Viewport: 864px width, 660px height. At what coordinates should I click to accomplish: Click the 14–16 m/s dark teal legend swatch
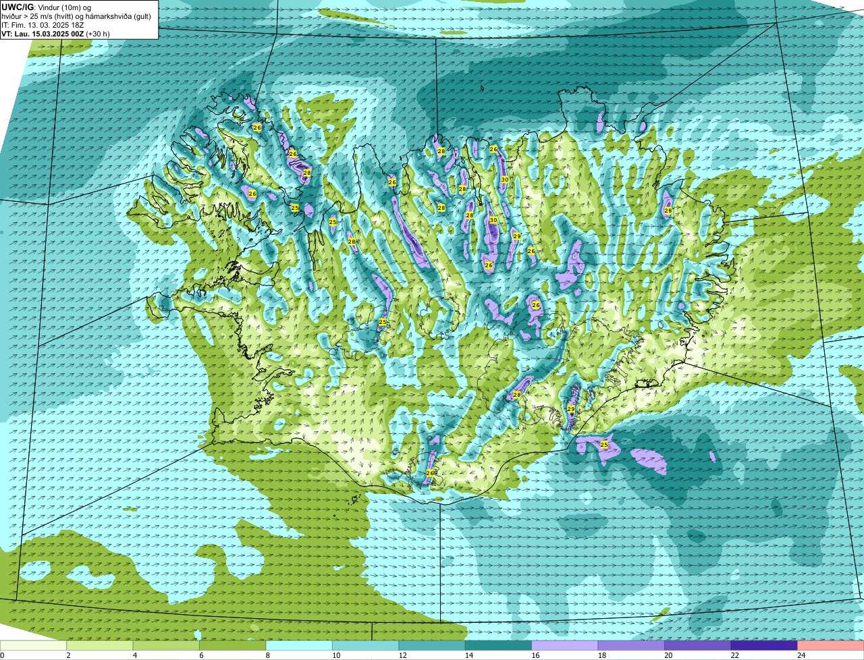pos(499,645)
